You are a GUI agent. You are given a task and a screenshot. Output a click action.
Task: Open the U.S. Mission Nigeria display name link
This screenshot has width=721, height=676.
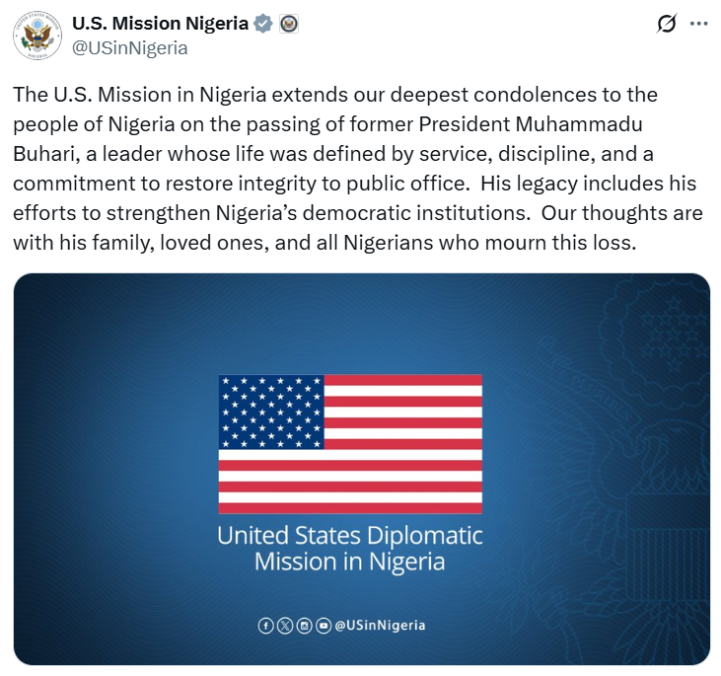pyautogui.click(x=161, y=24)
